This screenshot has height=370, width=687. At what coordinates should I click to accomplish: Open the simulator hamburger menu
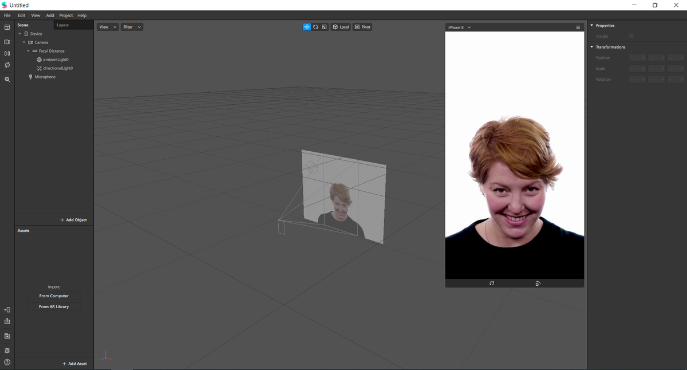click(578, 26)
